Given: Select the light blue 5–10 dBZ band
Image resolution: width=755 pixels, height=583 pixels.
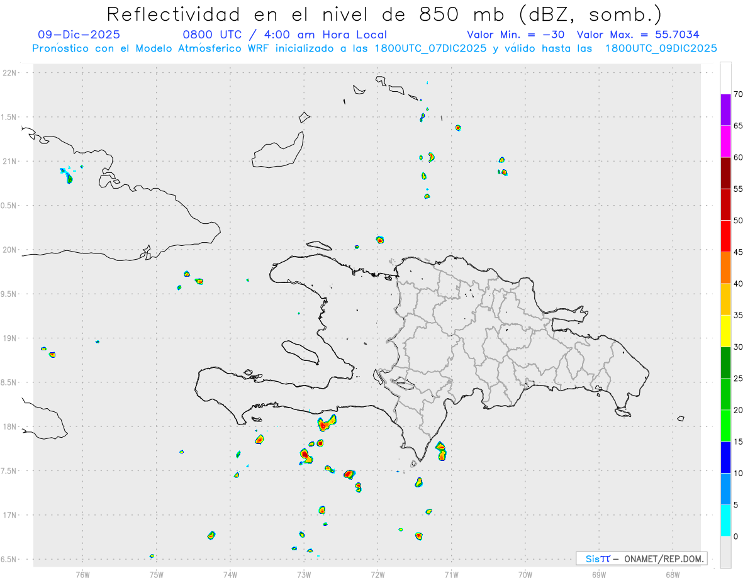Looking at the screenshot, I should 725,489.
